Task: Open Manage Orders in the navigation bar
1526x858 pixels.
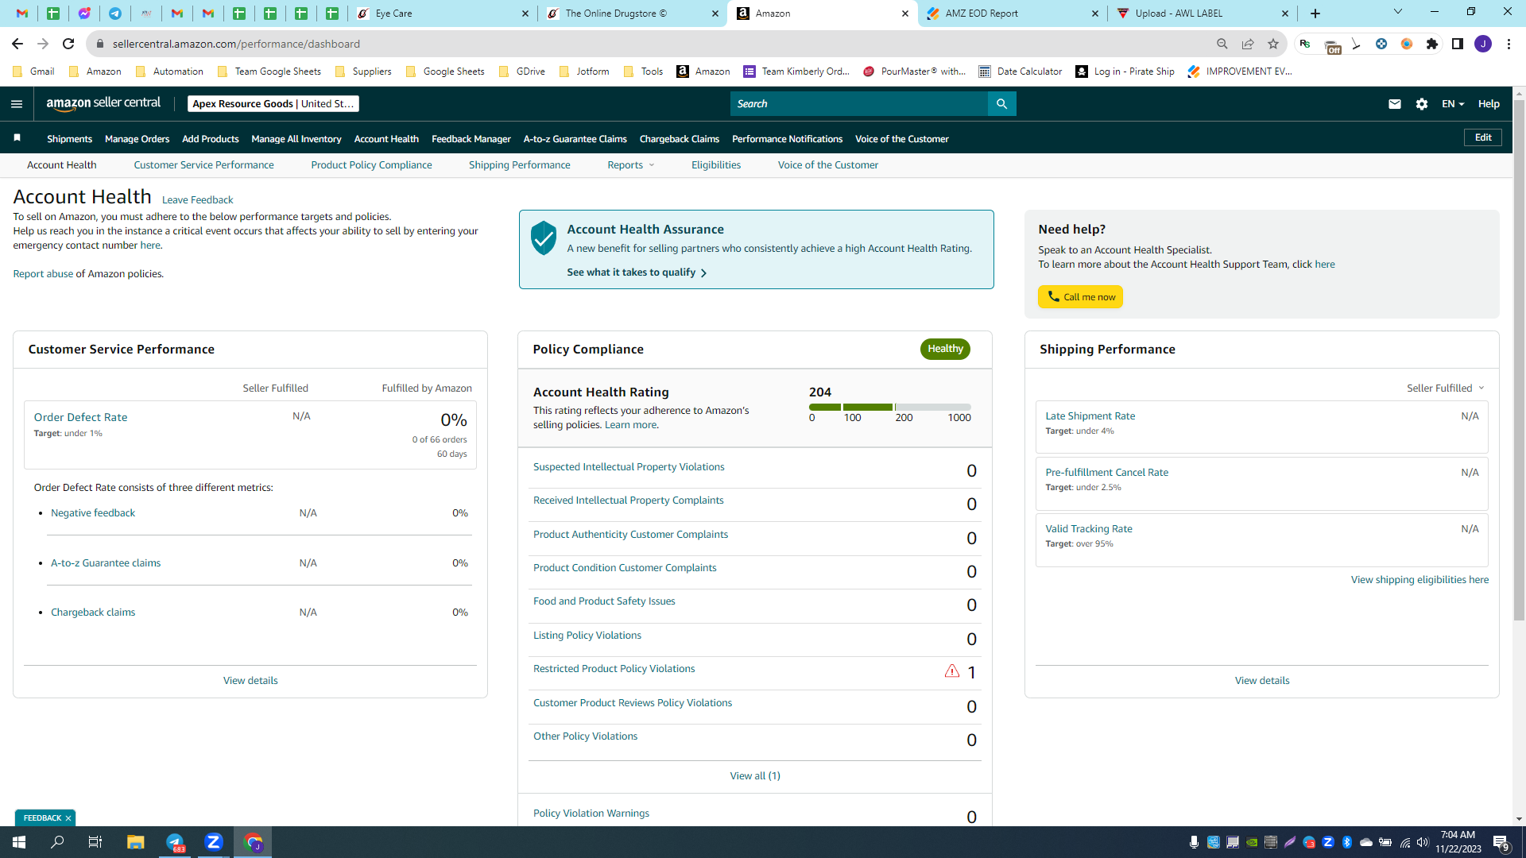Action: click(137, 139)
